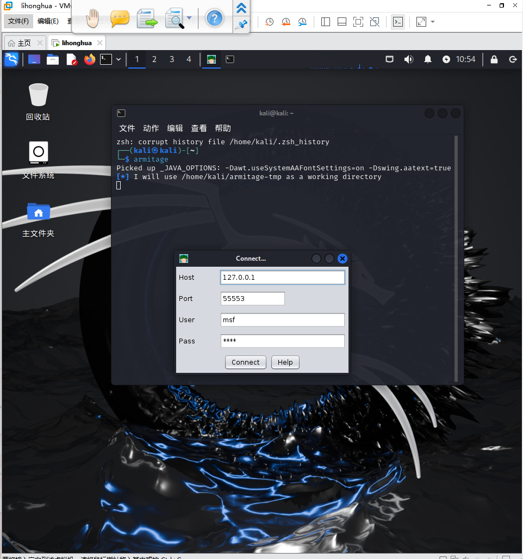Launch terminal emulator from Kali panel

coord(106,59)
